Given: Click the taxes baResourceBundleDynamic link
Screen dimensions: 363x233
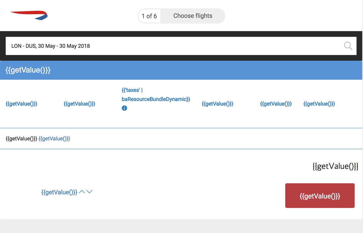Looking at the screenshot, I should click(x=156, y=95).
